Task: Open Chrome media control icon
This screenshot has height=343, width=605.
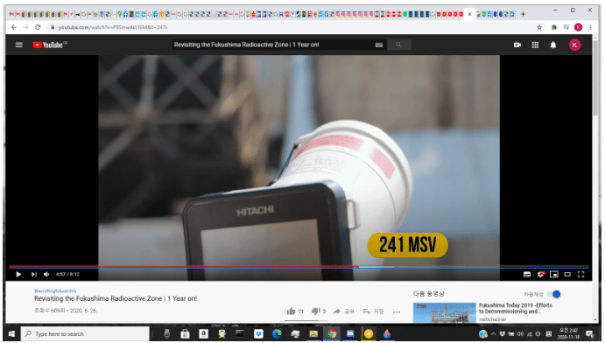Action: [566, 27]
